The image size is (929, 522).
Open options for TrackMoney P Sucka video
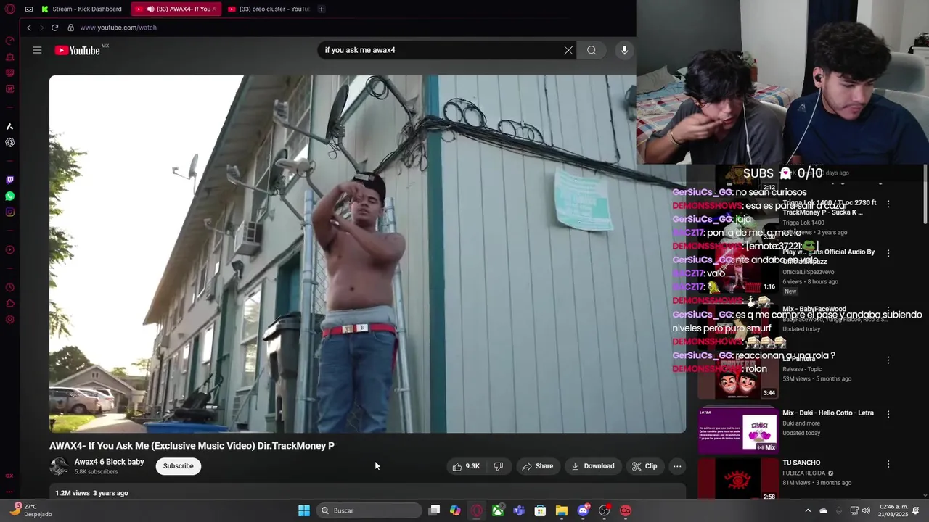coord(888,204)
